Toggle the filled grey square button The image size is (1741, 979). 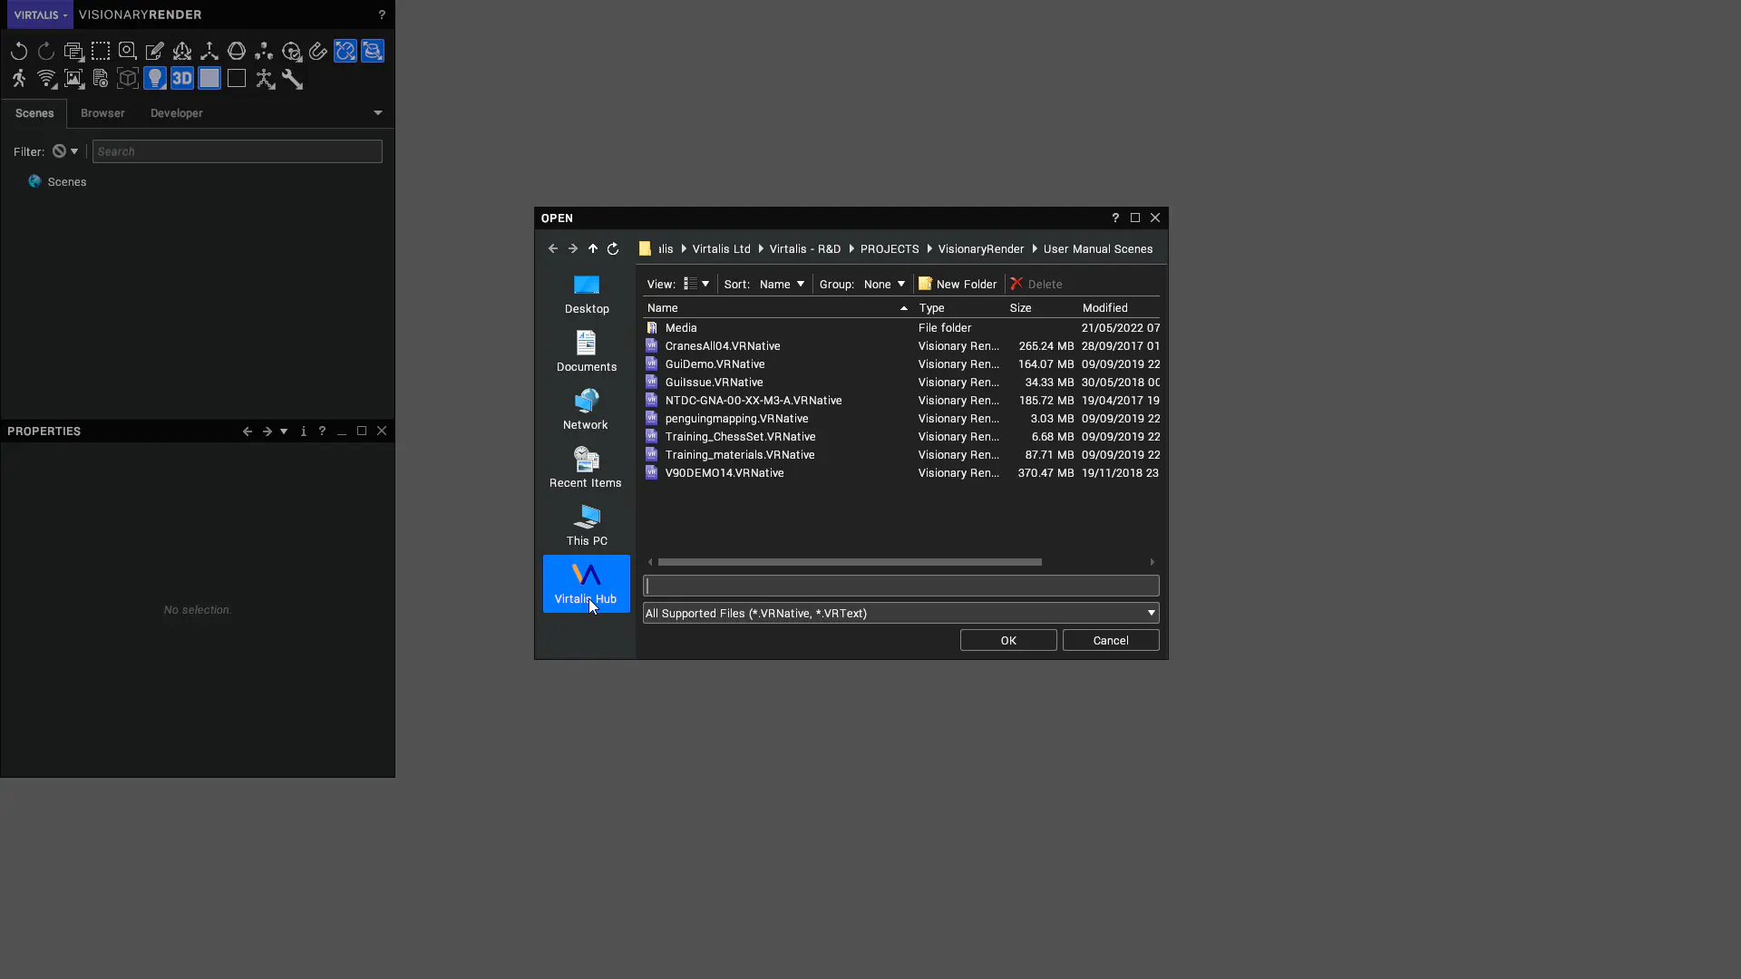pyautogui.click(x=209, y=79)
